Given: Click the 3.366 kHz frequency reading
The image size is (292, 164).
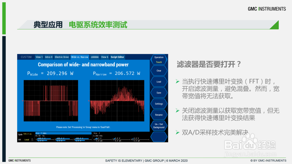Looking at the screenshot, I should point(98,136).
